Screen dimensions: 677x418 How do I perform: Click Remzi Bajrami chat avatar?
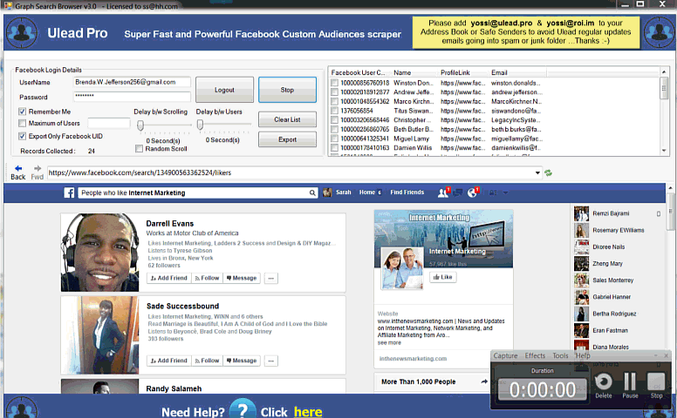(x=581, y=213)
